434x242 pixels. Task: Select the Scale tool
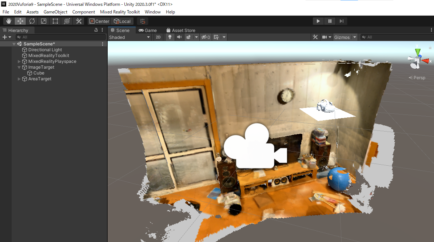point(44,21)
